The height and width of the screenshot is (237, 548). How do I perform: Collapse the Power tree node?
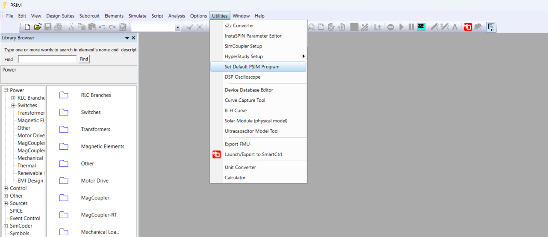pos(6,90)
